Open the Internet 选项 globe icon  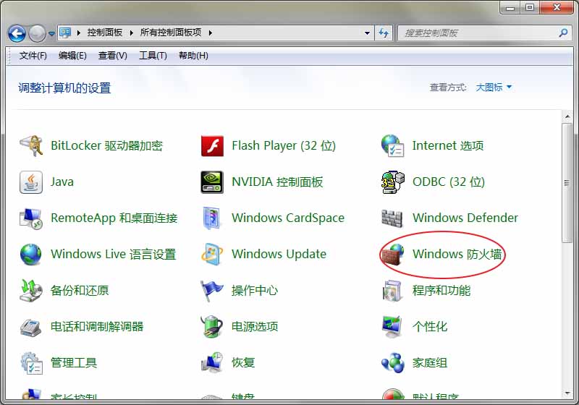tap(392, 145)
